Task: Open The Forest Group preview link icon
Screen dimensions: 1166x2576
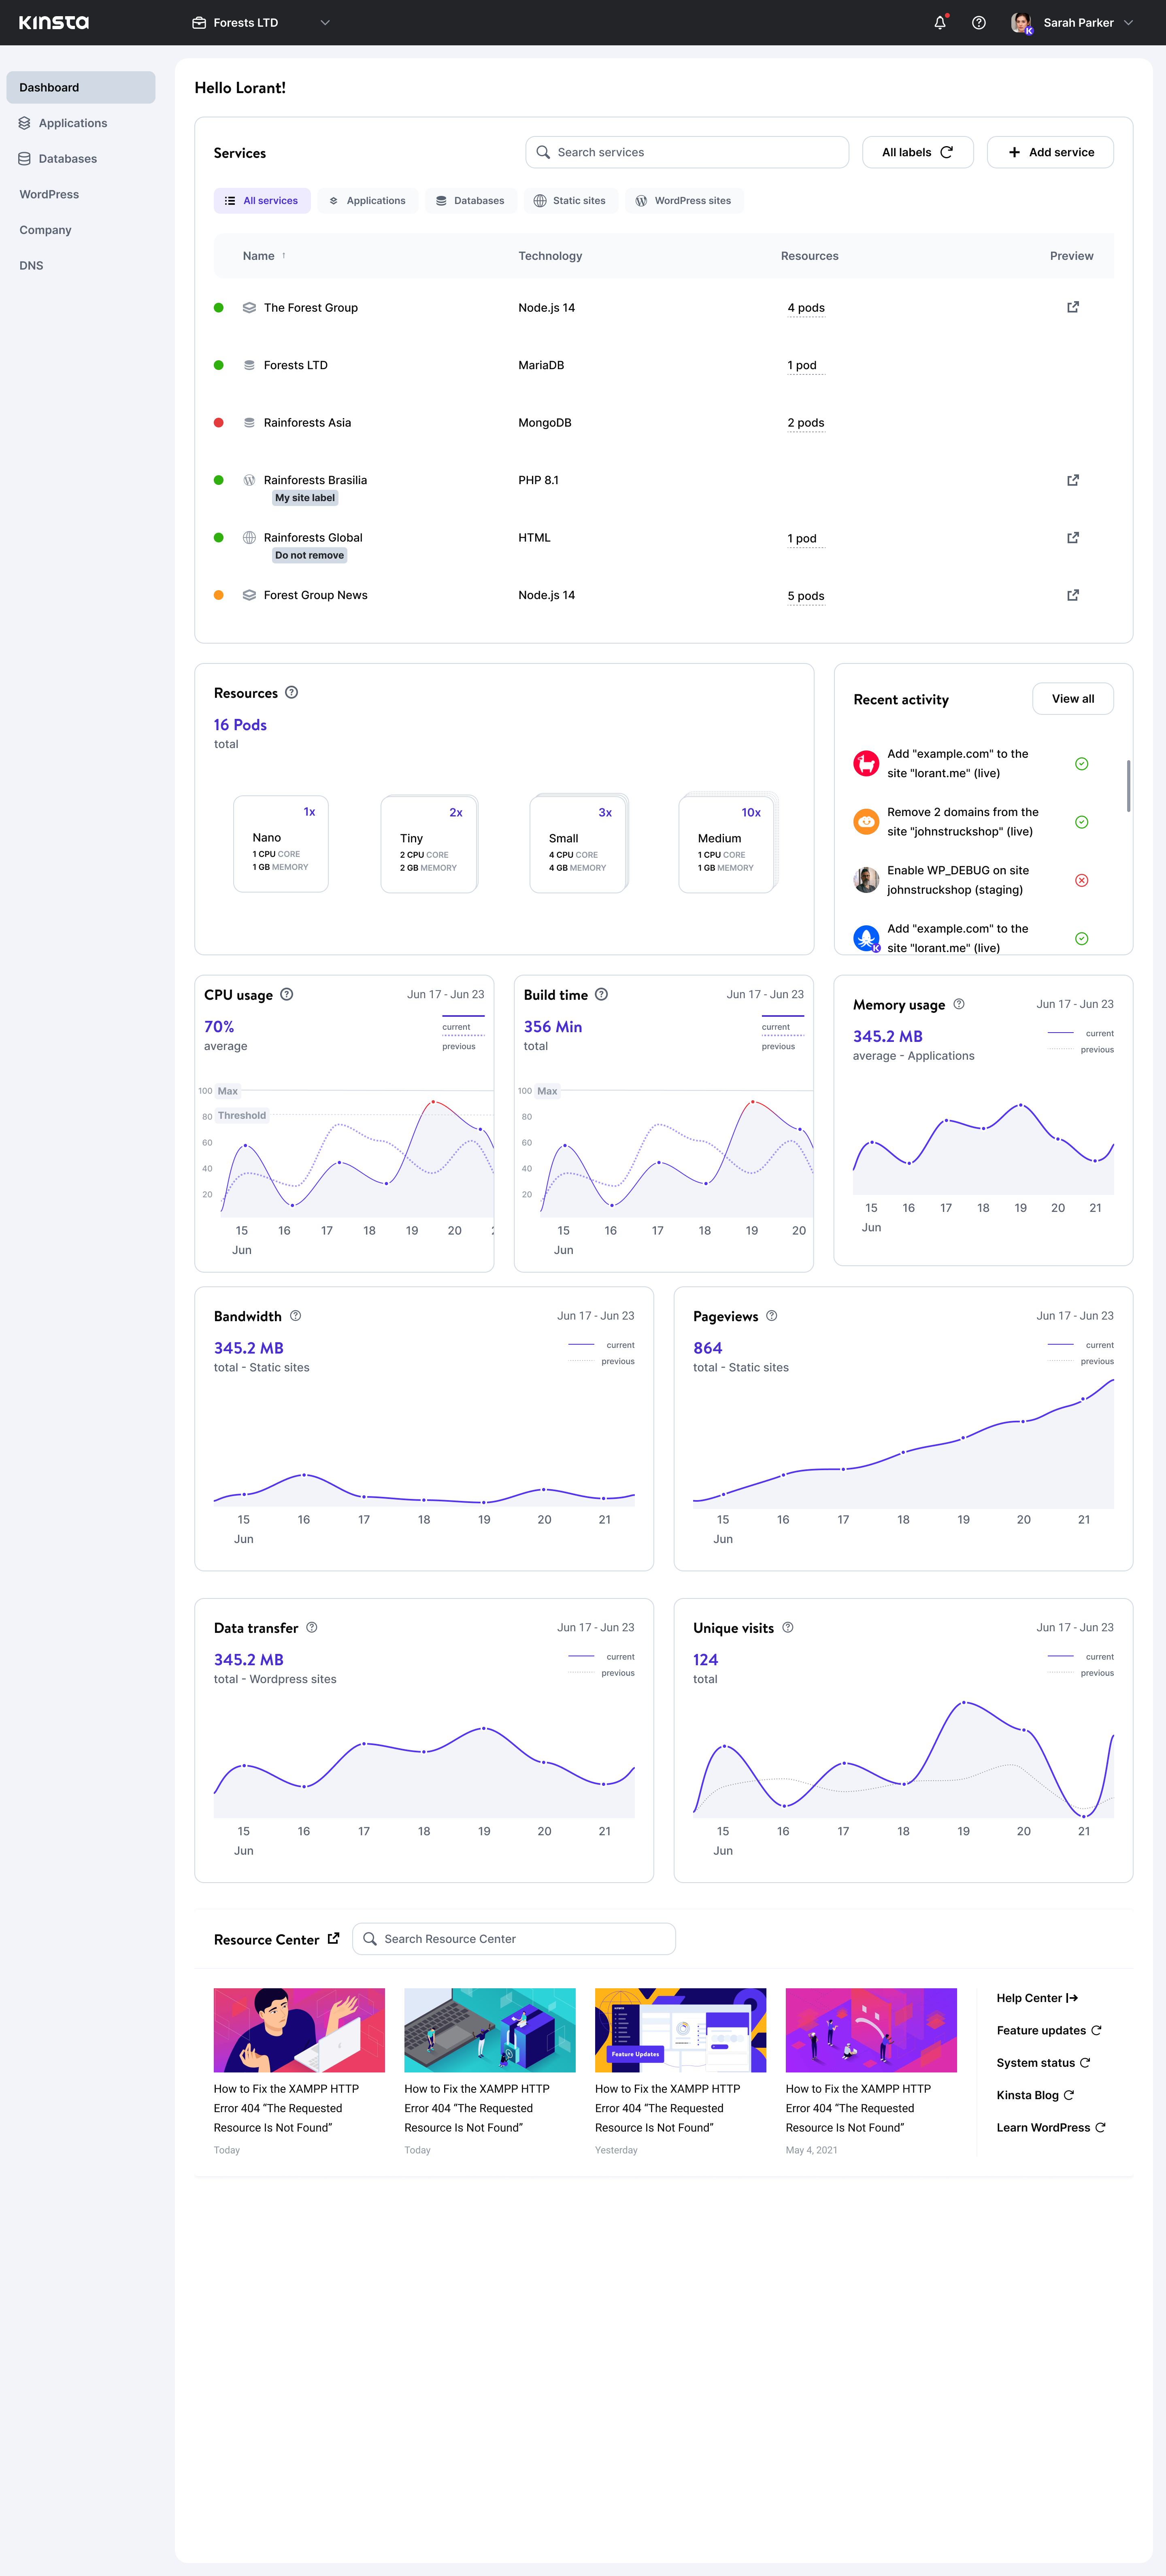Action: [x=1073, y=307]
